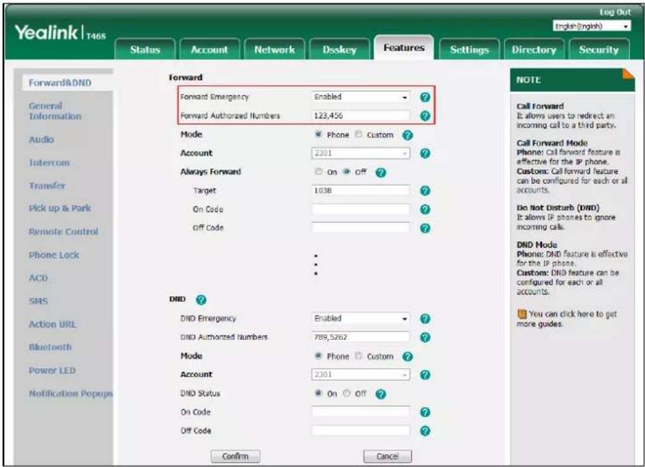
Task: Select the Features tab
Action: coord(404,48)
